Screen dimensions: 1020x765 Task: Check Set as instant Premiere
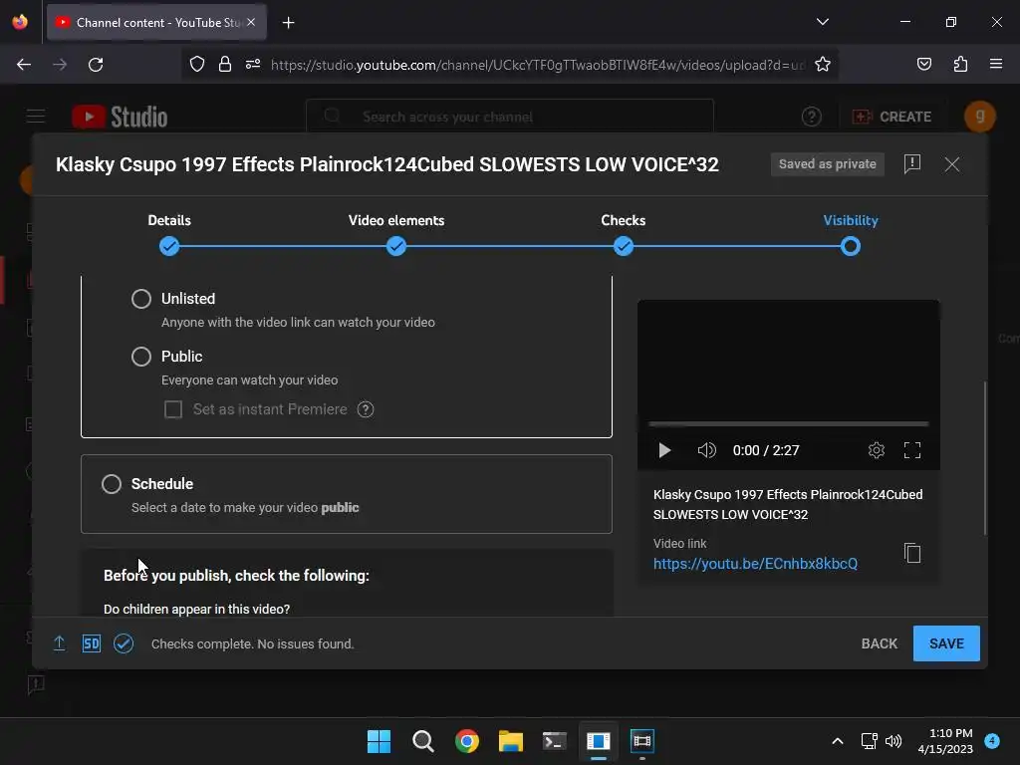[173, 409]
